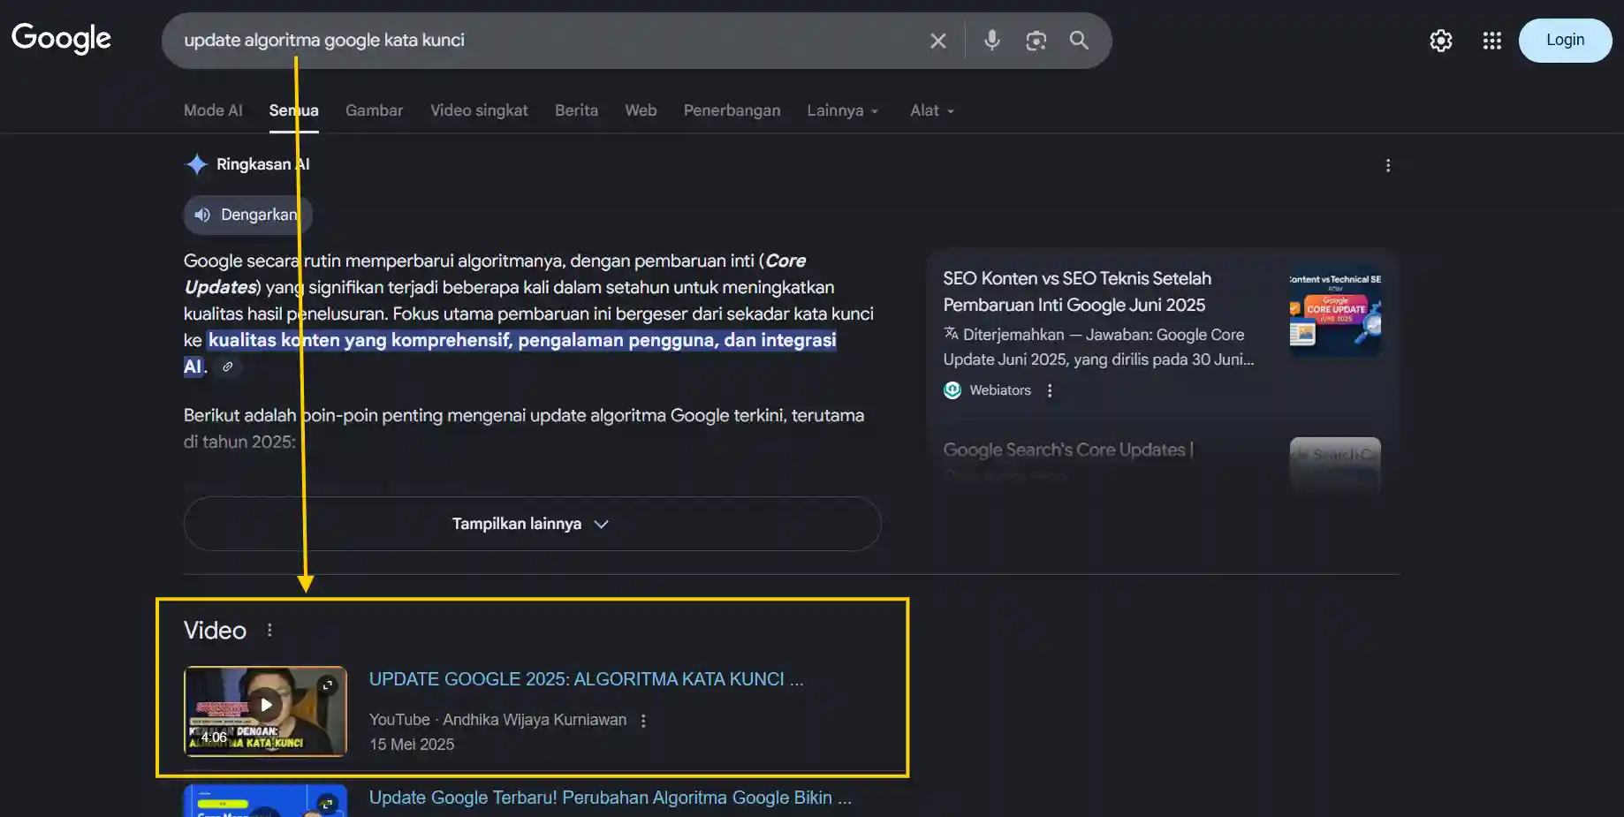Open Video section three-dot menu
This screenshot has width=1624, height=817.
[x=269, y=630]
